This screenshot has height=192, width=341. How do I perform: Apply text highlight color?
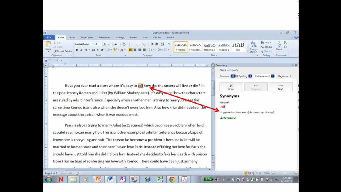point(115,50)
